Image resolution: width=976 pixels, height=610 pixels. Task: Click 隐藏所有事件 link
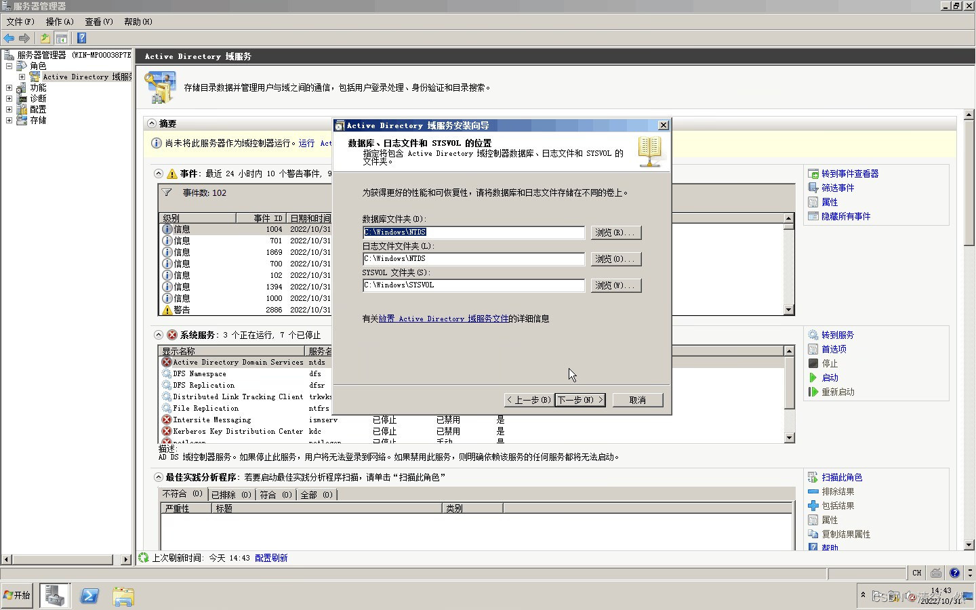(x=846, y=216)
